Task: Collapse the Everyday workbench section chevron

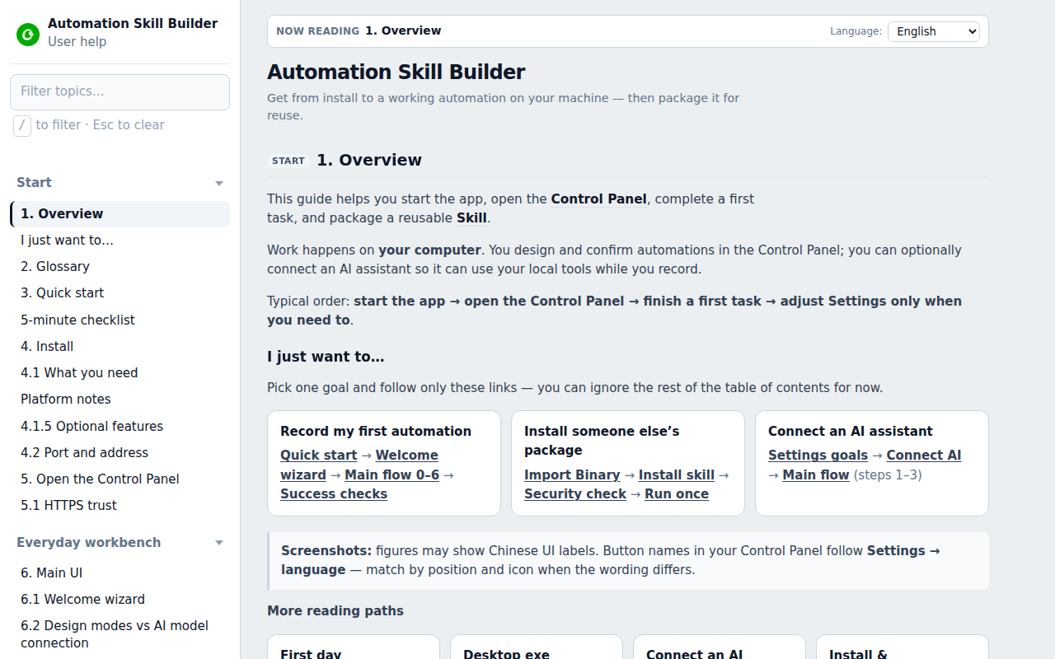Action: pos(219,543)
